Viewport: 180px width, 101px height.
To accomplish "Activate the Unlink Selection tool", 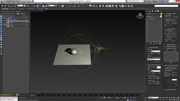I will pos(12,6).
